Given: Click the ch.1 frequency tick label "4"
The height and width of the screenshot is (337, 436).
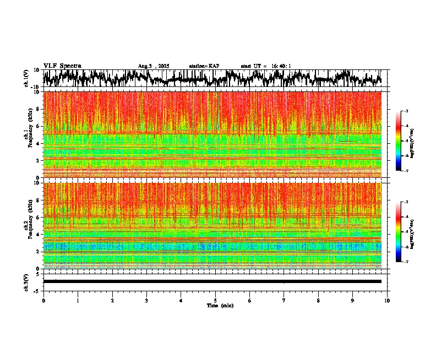Looking at the screenshot, I should [39, 144].
